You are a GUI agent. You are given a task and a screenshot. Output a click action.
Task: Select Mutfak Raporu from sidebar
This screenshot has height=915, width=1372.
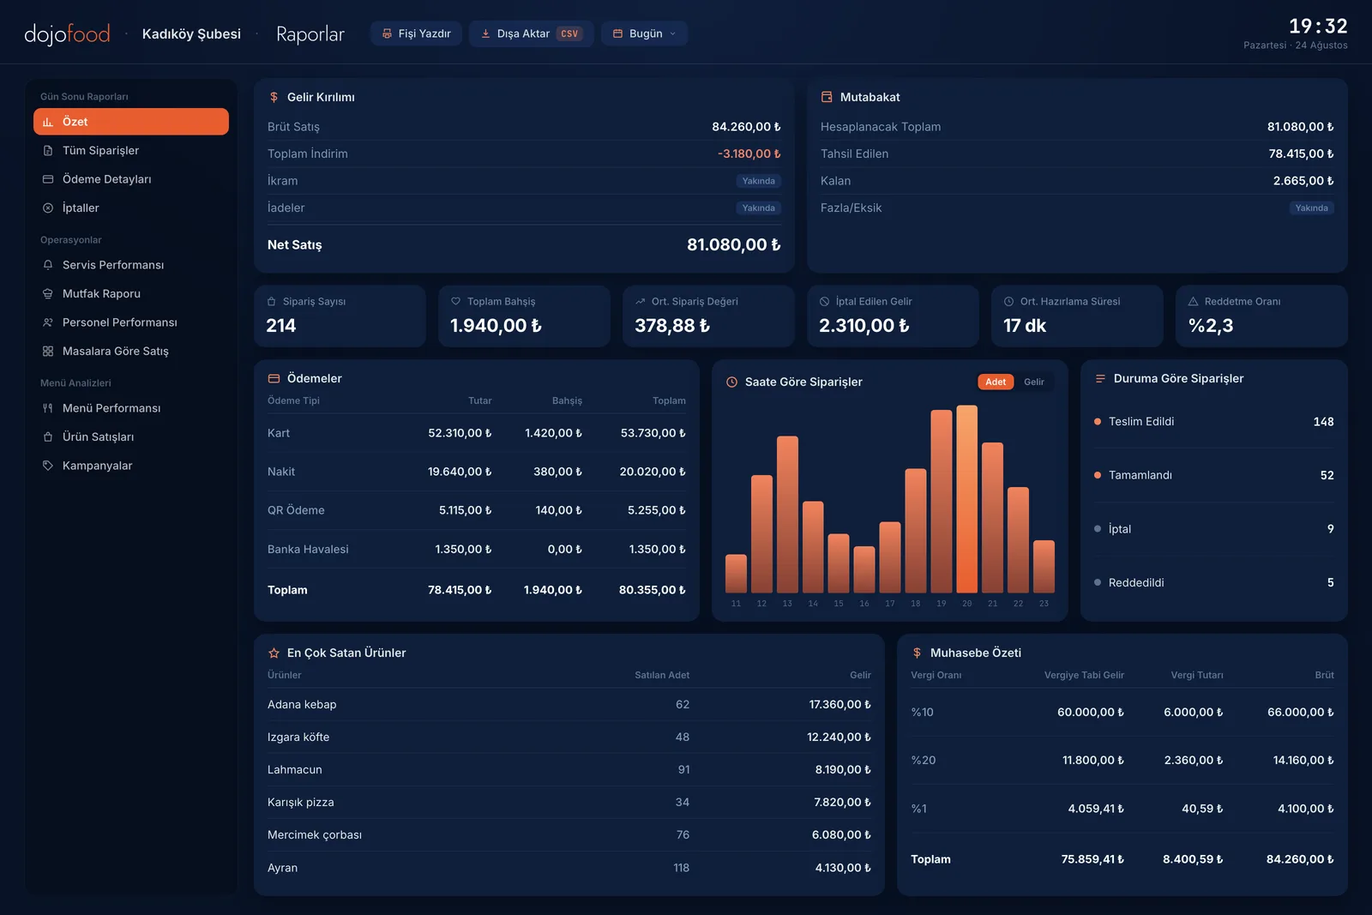131,293
